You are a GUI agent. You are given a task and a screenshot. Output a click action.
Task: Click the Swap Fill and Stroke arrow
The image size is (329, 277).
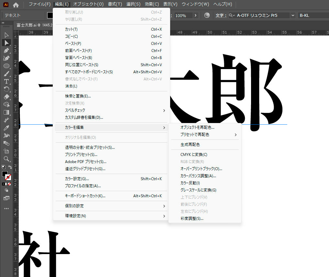[10, 167]
